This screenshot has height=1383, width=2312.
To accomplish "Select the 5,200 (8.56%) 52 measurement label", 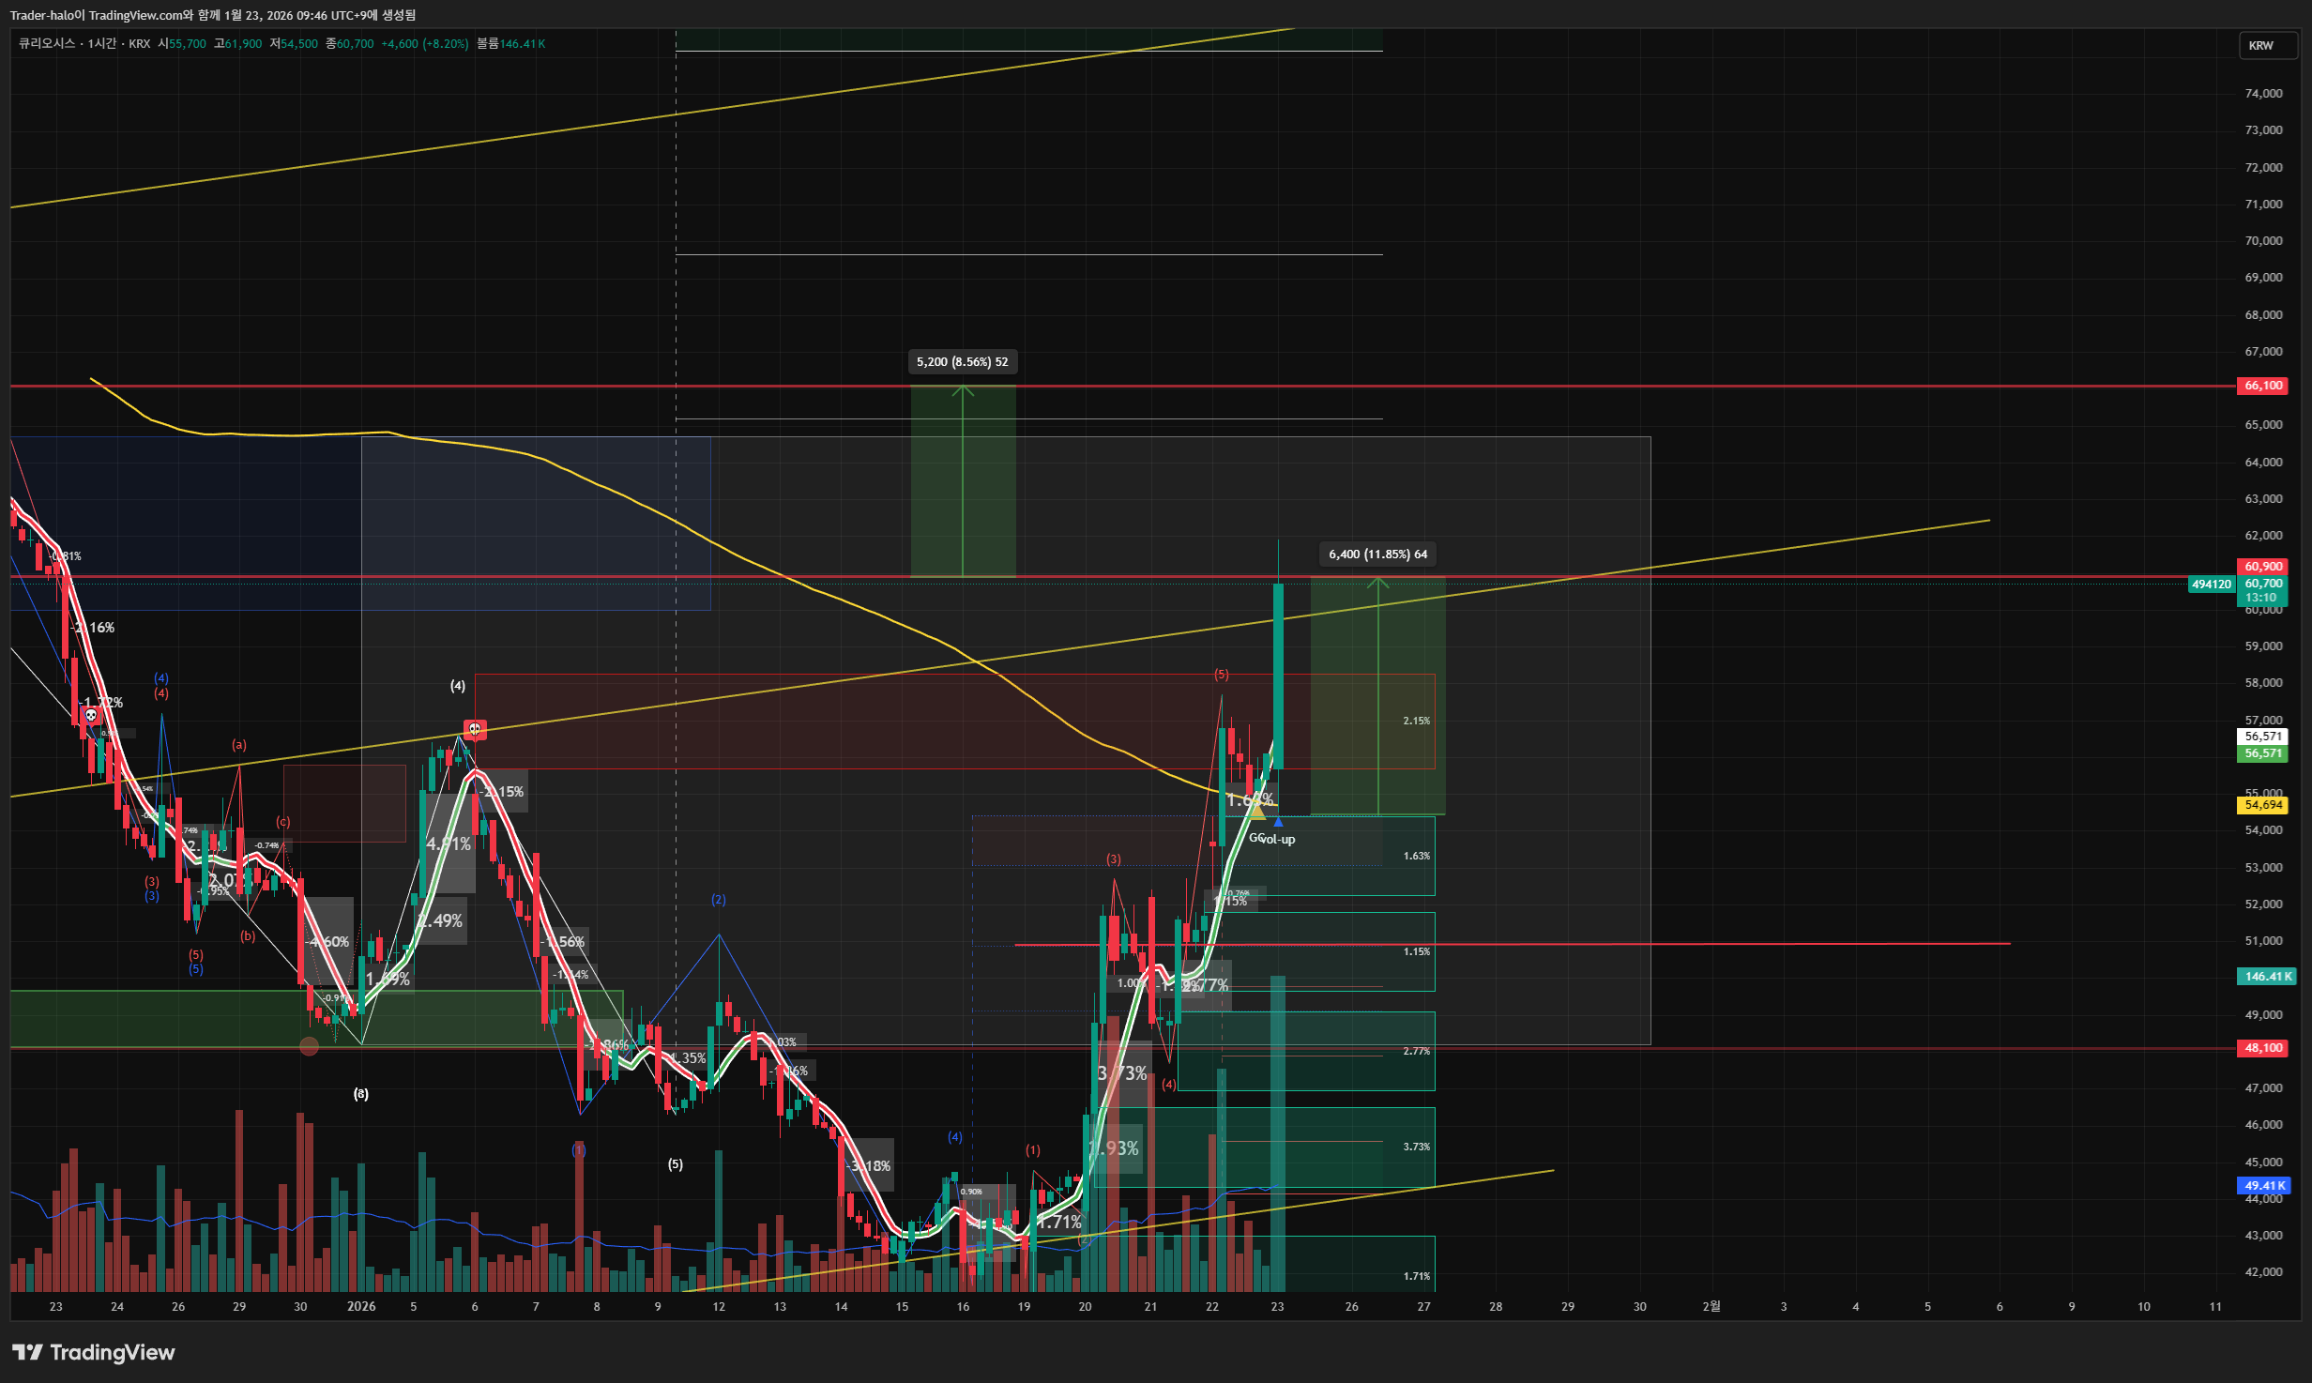I will coord(962,362).
